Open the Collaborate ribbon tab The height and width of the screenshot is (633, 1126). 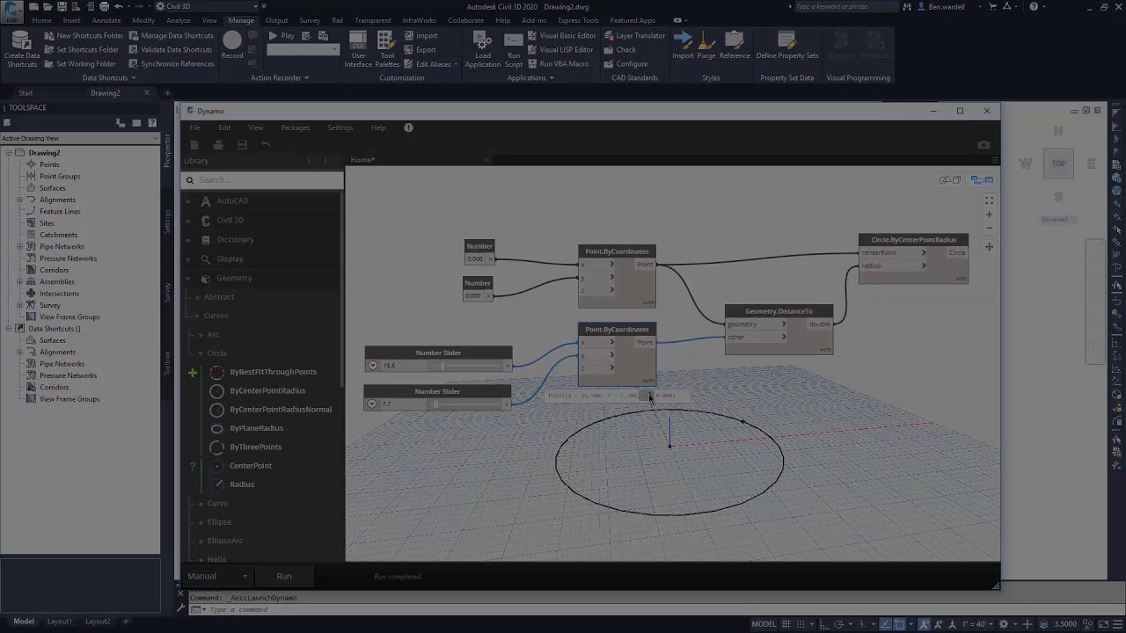(x=465, y=20)
